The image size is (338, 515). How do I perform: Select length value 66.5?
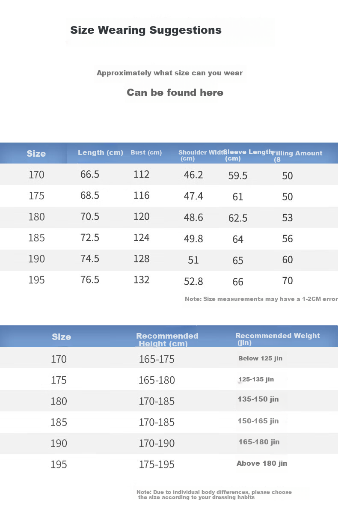[90, 175]
